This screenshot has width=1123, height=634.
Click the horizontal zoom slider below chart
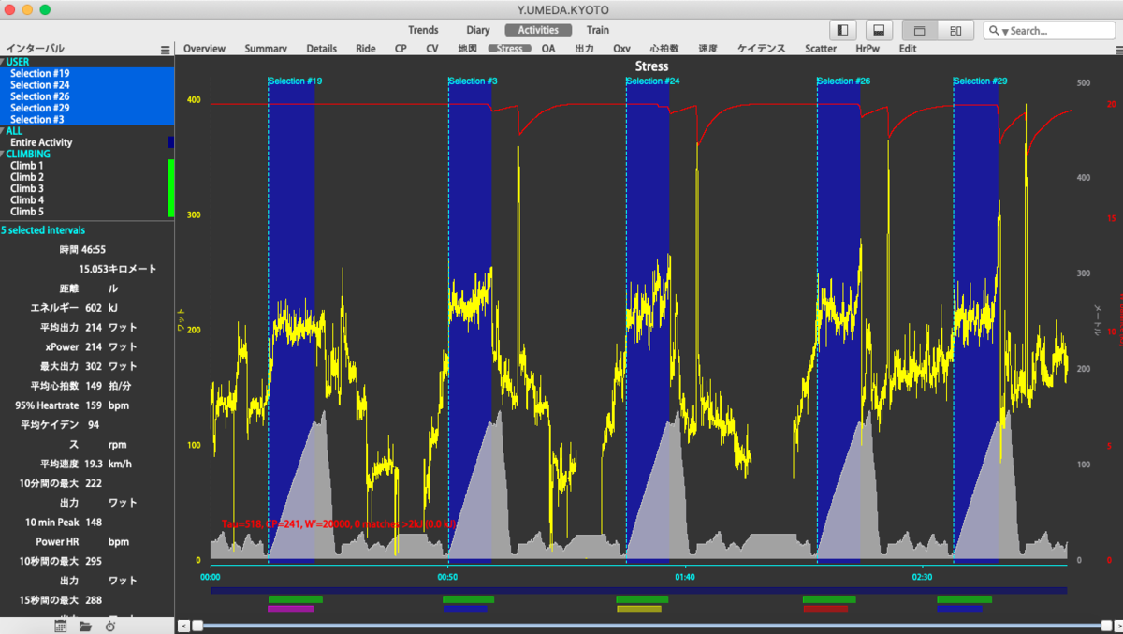[651, 625]
